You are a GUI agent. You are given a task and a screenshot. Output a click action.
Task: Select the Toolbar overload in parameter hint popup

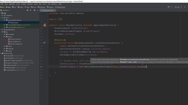pyautogui.click(x=139, y=62)
